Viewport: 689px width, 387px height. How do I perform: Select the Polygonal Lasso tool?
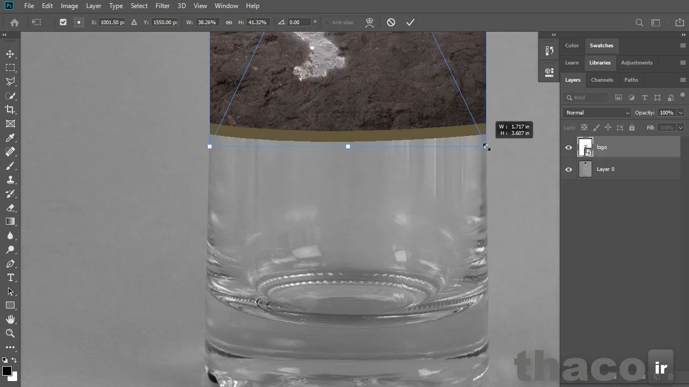[10, 82]
